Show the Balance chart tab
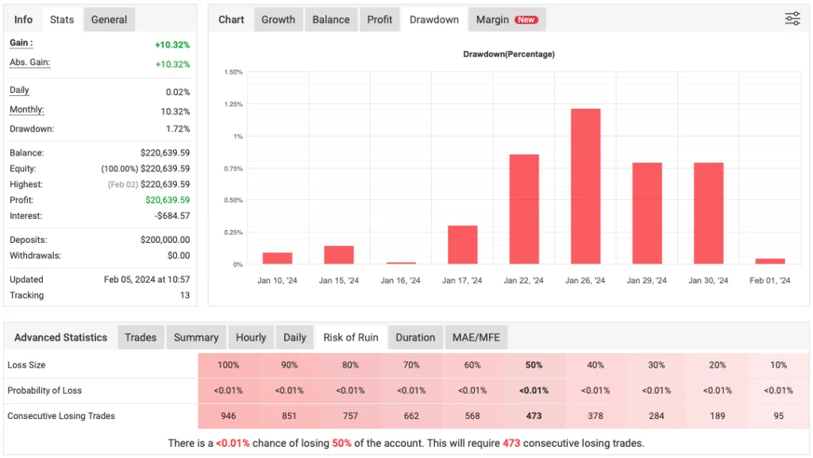 point(331,19)
